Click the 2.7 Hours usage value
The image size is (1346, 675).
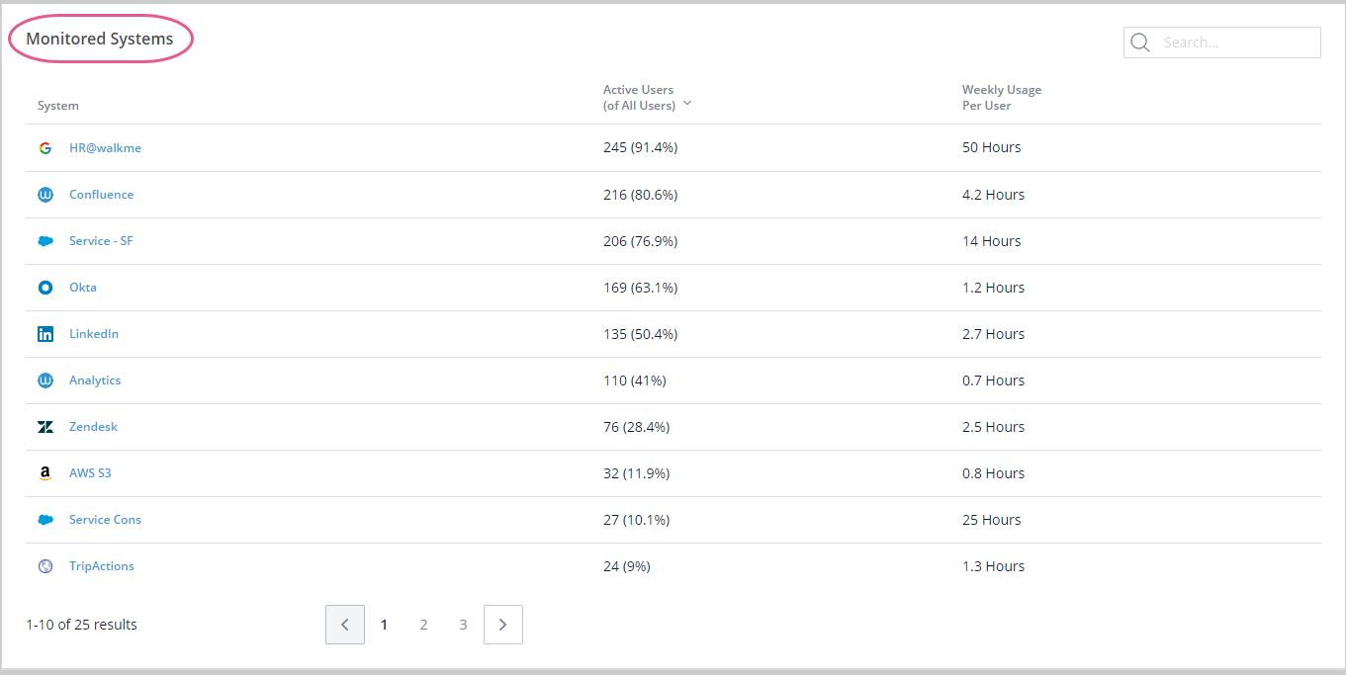tap(993, 334)
